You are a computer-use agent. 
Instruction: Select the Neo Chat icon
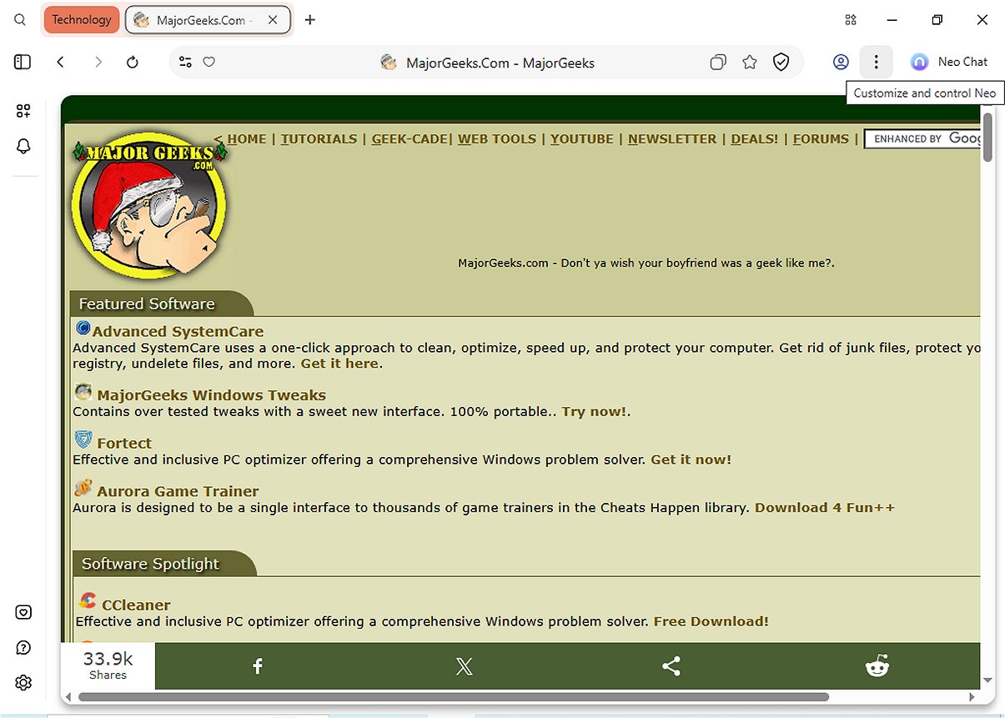coord(918,61)
